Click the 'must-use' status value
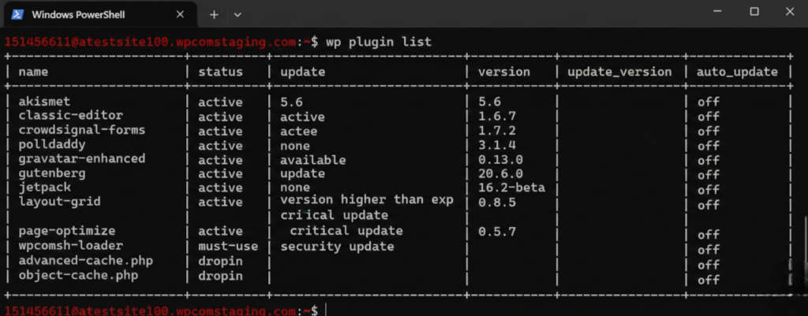 coord(228,247)
